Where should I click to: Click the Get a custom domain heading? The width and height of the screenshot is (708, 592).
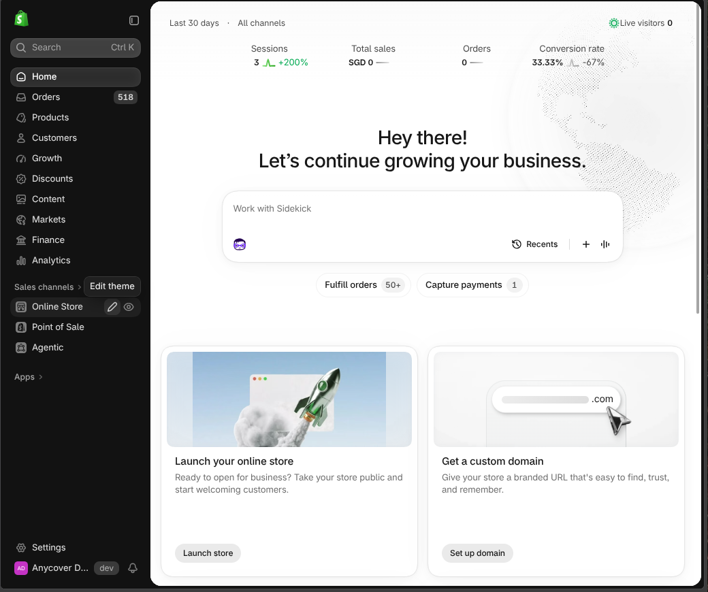point(493,461)
